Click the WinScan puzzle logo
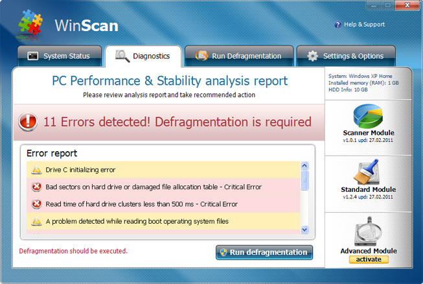This screenshot has width=423, height=284. [x=30, y=22]
